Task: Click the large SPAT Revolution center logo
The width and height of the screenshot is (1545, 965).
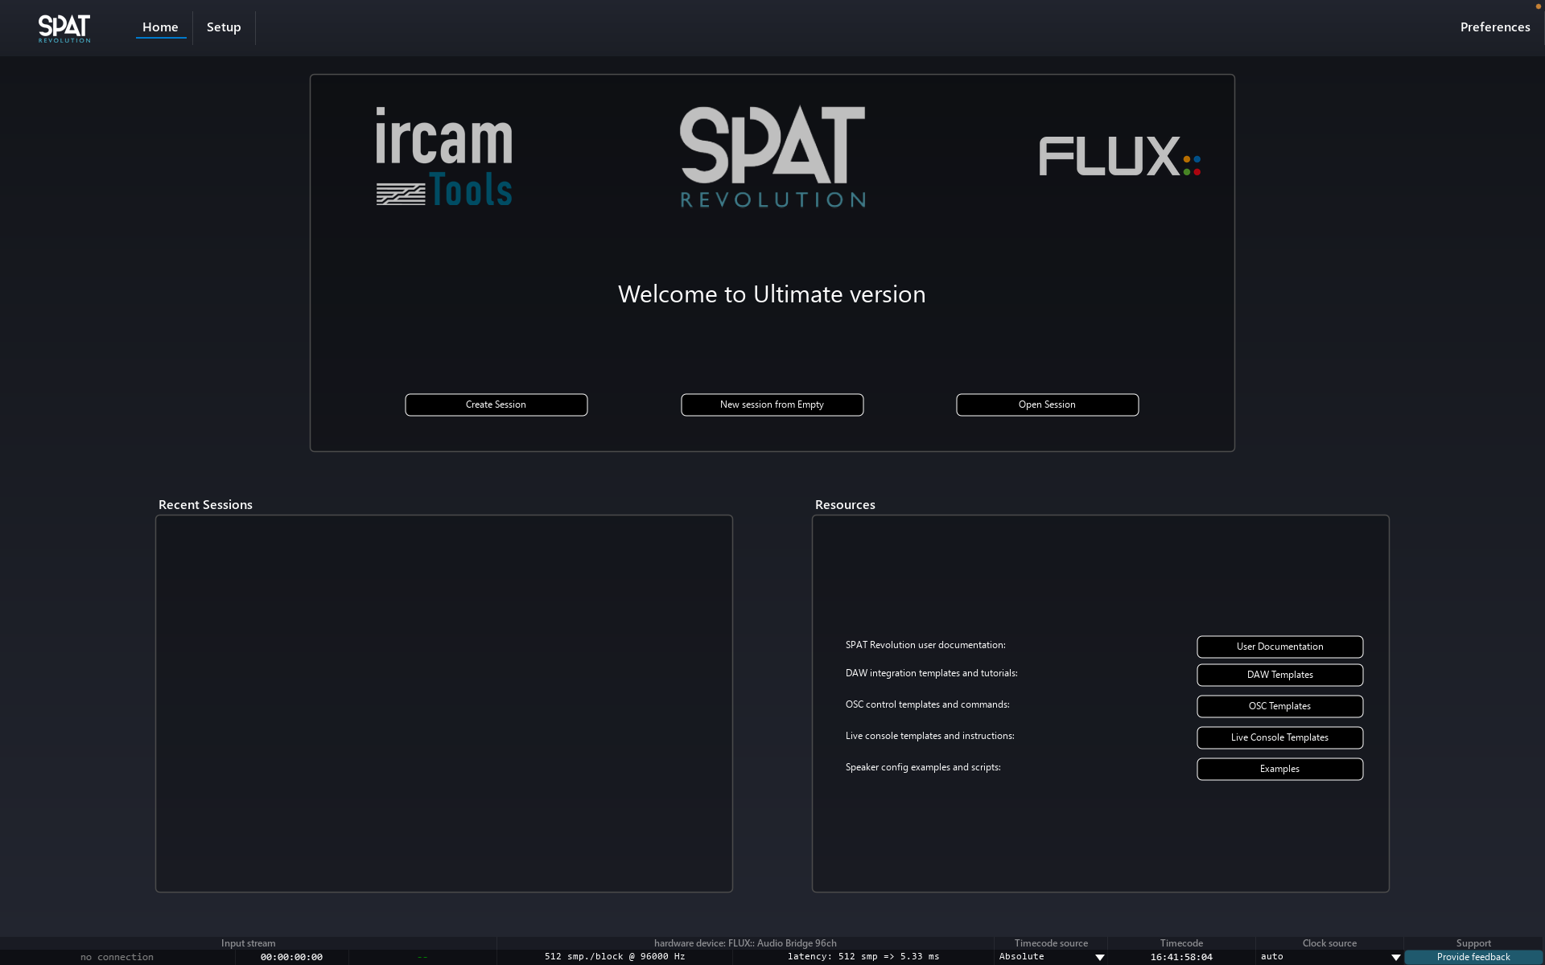Action: 772,157
